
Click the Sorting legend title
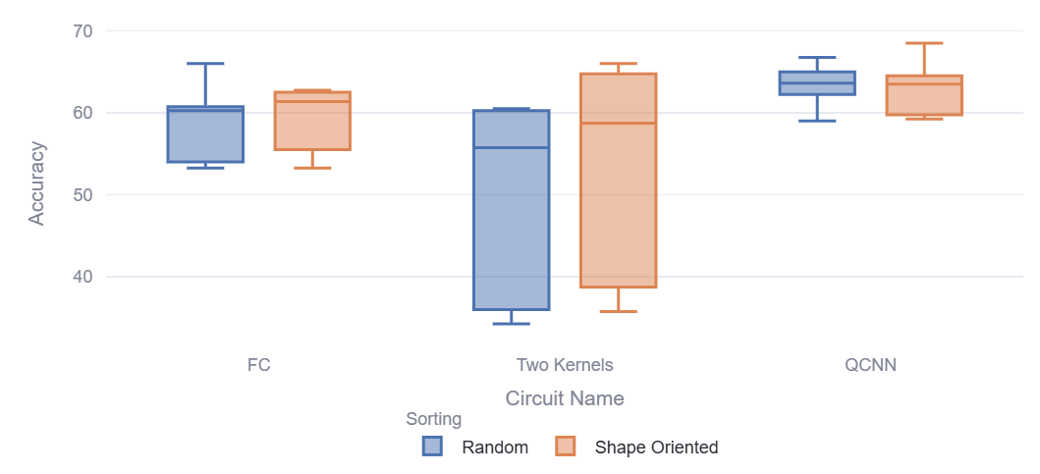point(433,419)
